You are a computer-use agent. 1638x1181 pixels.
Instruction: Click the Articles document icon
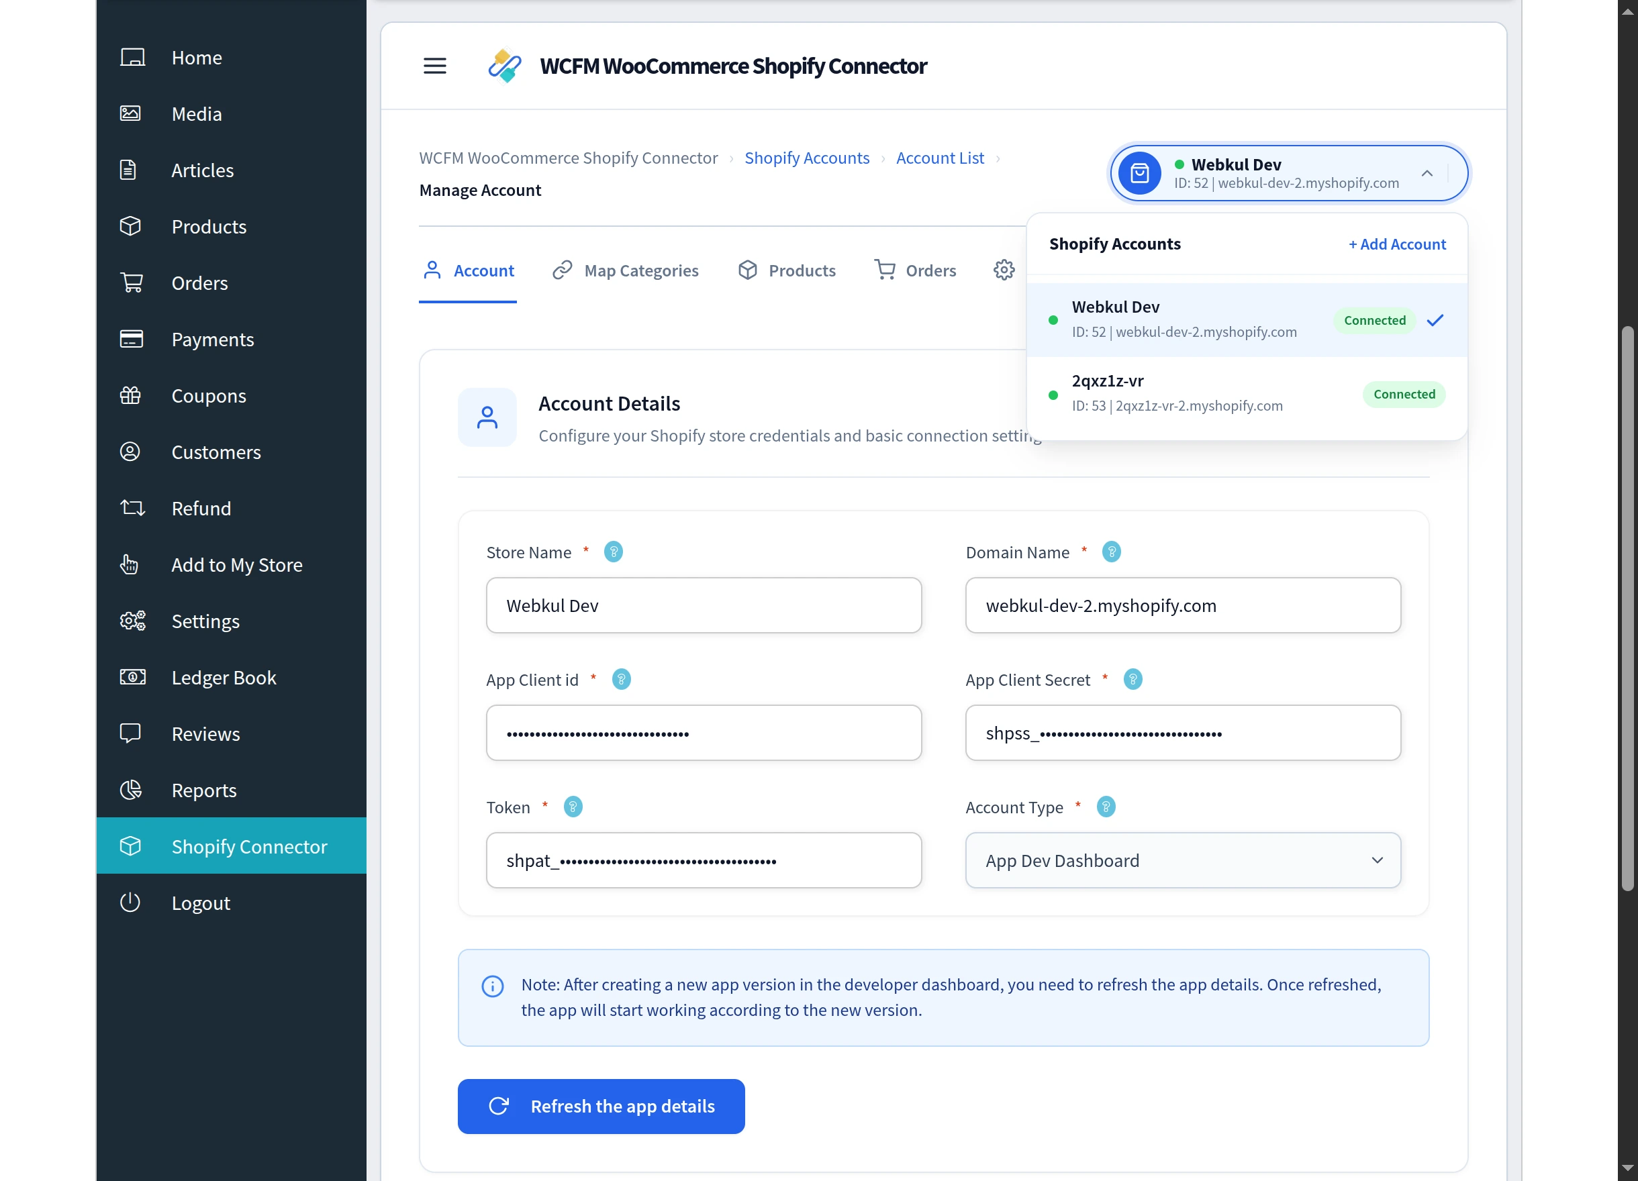pyautogui.click(x=128, y=170)
